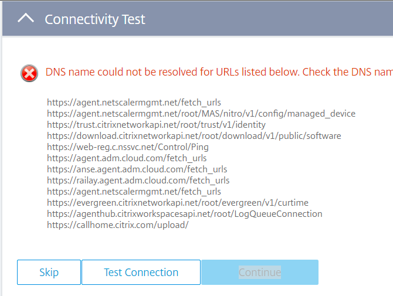Viewport: 393px width, 296px height.
Task: Click the anse.agent.adm.cloud.com URL
Action: [137, 169]
